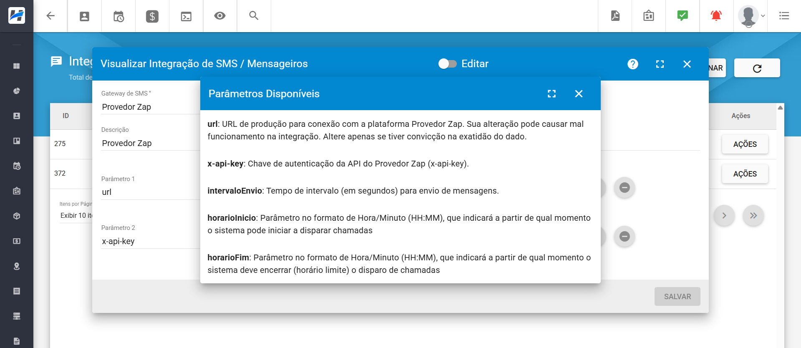
Task: Jump to last page double arrow
Action: 753,216
